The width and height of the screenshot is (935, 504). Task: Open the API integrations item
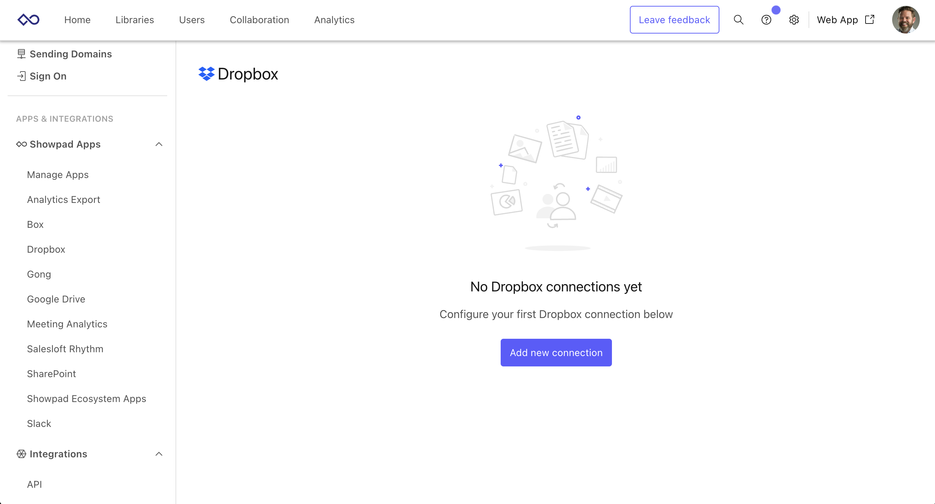(35, 484)
